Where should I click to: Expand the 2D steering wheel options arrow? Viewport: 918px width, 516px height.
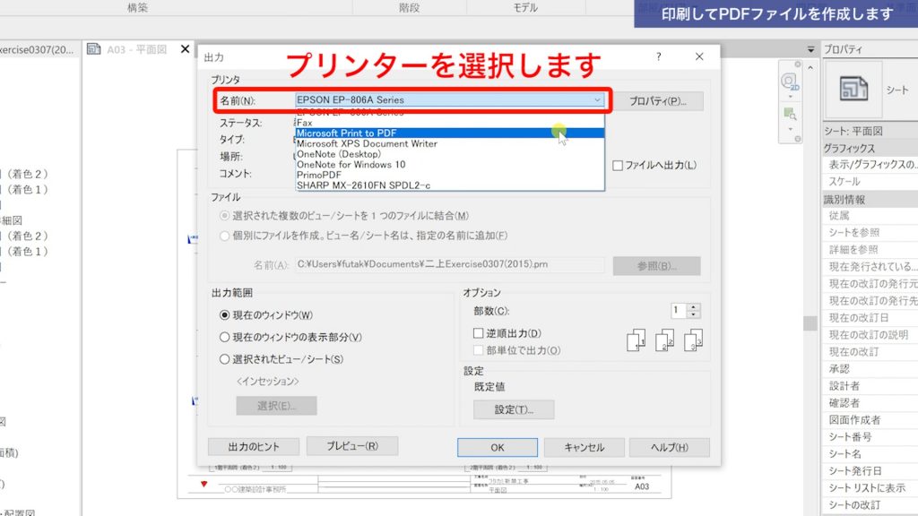click(791, 97)
